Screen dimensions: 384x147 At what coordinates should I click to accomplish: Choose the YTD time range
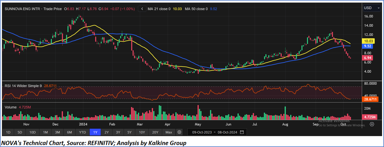[82, 132]
